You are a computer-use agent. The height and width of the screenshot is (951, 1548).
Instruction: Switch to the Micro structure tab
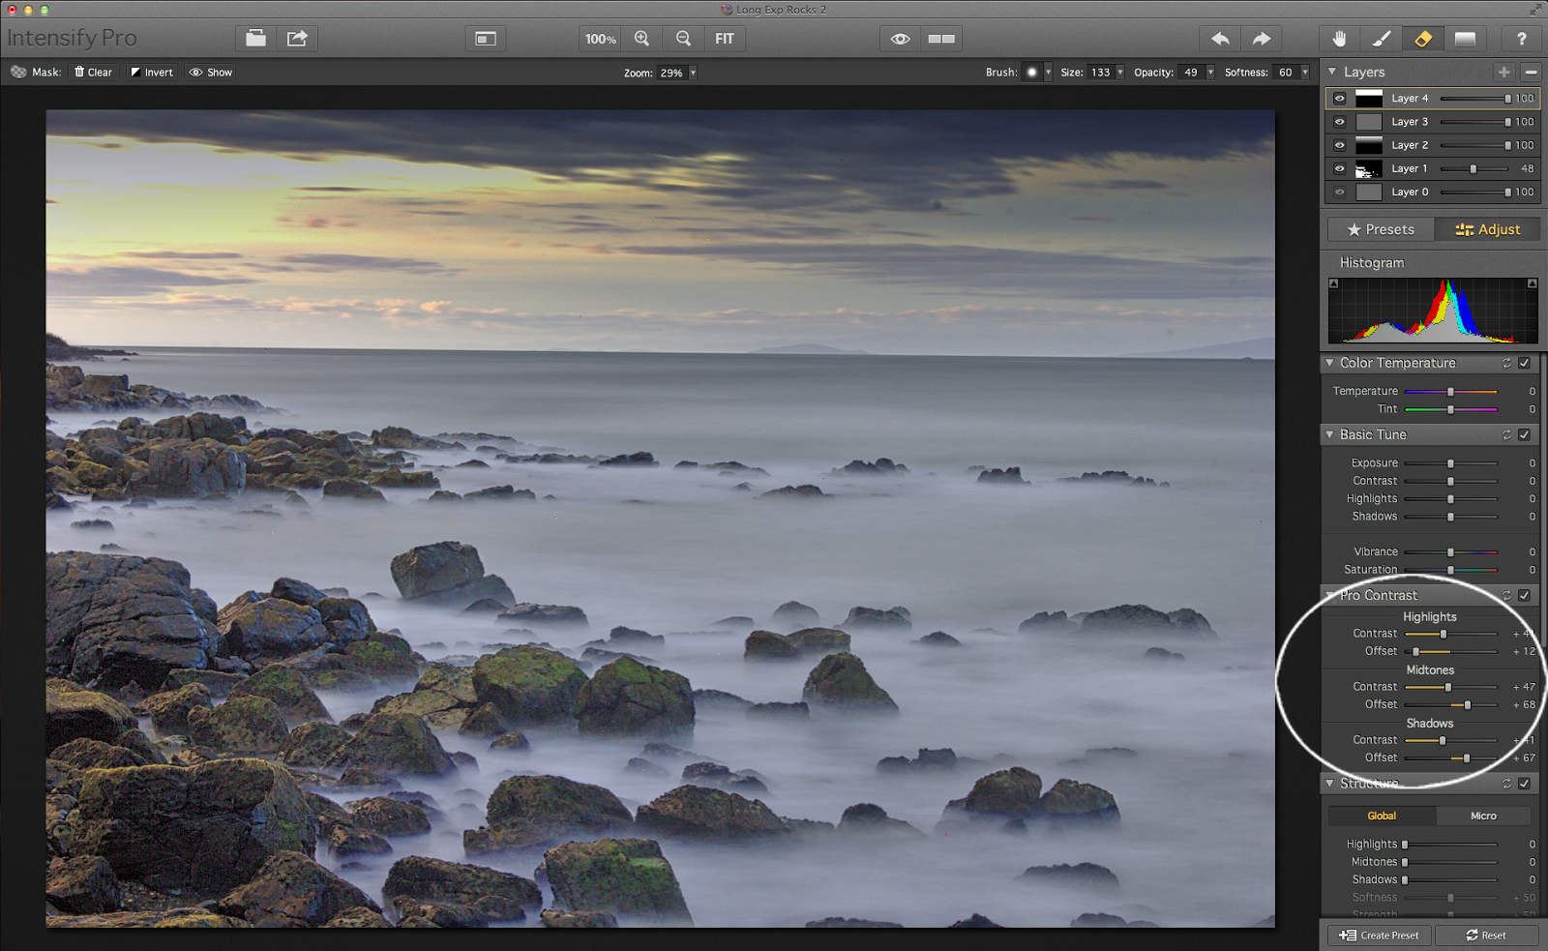1483,816
